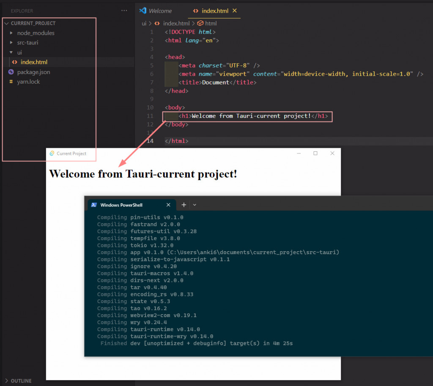This screenshot has width=433, height=386.
Task: Click the closing html tag on line 14
Action: 176,141
